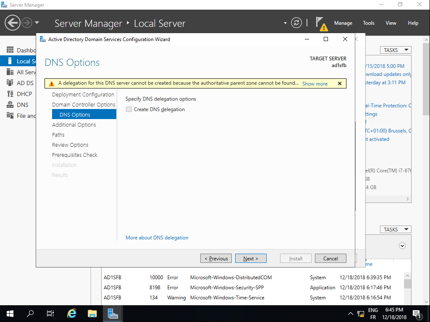This screenshot has height=322, width=430.
Task: Open Internet Explorer from taskbar
Action: click(72, 313)
